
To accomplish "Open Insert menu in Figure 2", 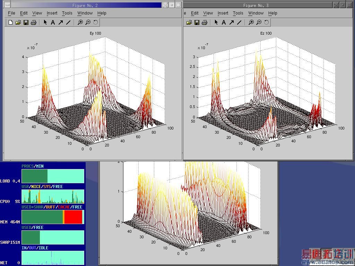I will (x=52, y=13).
